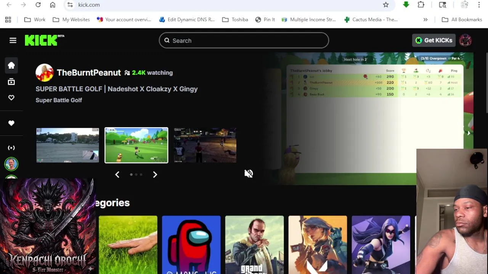This screenshot has height=274, width=488.
Task: Open the Browse icon in the sidebar
Action: (x=11, y=81)
